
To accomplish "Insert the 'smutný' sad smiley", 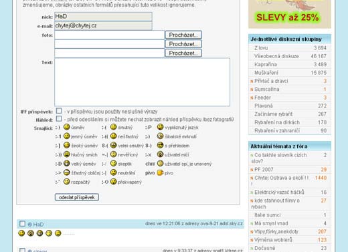I will point(114,127).
